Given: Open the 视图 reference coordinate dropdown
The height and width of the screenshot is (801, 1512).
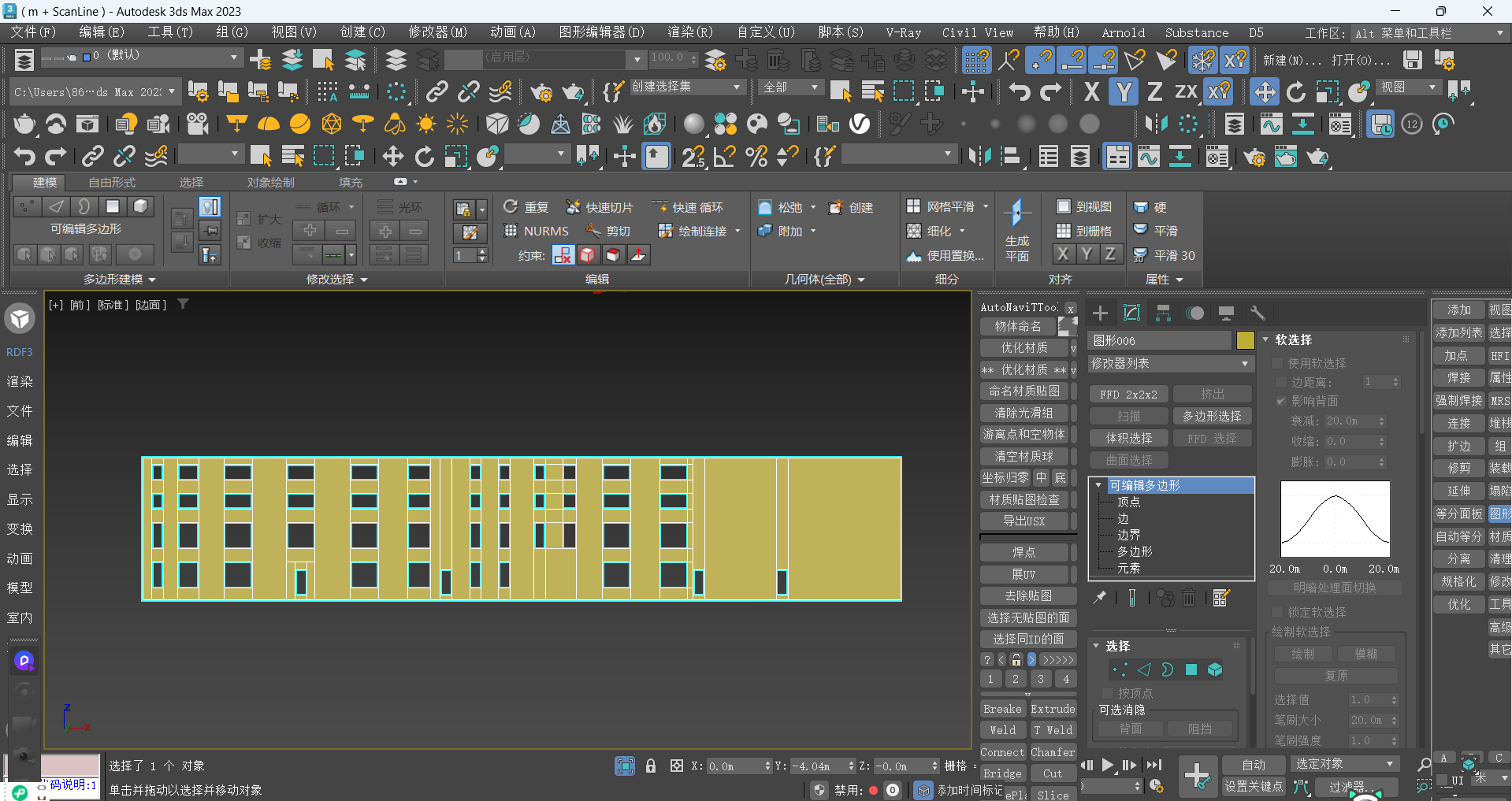Looking at the screenshot, I should [1409, 87].
